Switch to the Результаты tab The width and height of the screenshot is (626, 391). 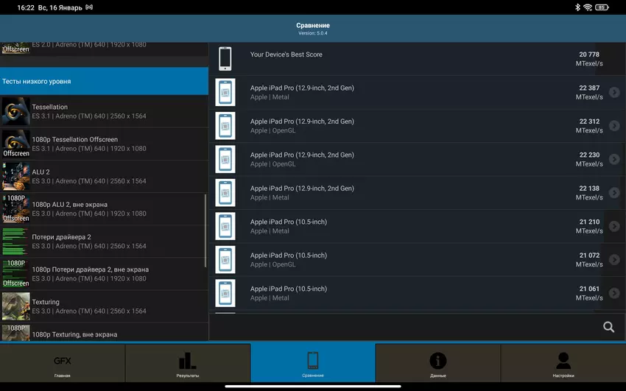click(188, 364)
